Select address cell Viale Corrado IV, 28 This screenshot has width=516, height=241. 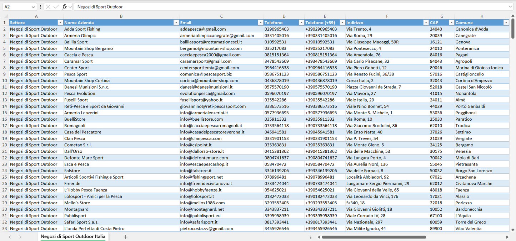pyautogui.click(x=387, y=215)
